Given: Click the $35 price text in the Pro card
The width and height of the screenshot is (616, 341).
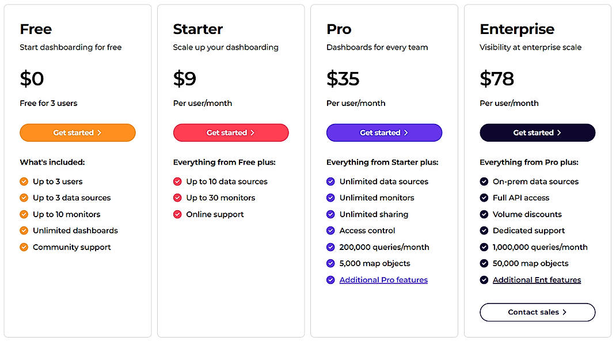Looking at the screenshot, I should coord(343,79).
